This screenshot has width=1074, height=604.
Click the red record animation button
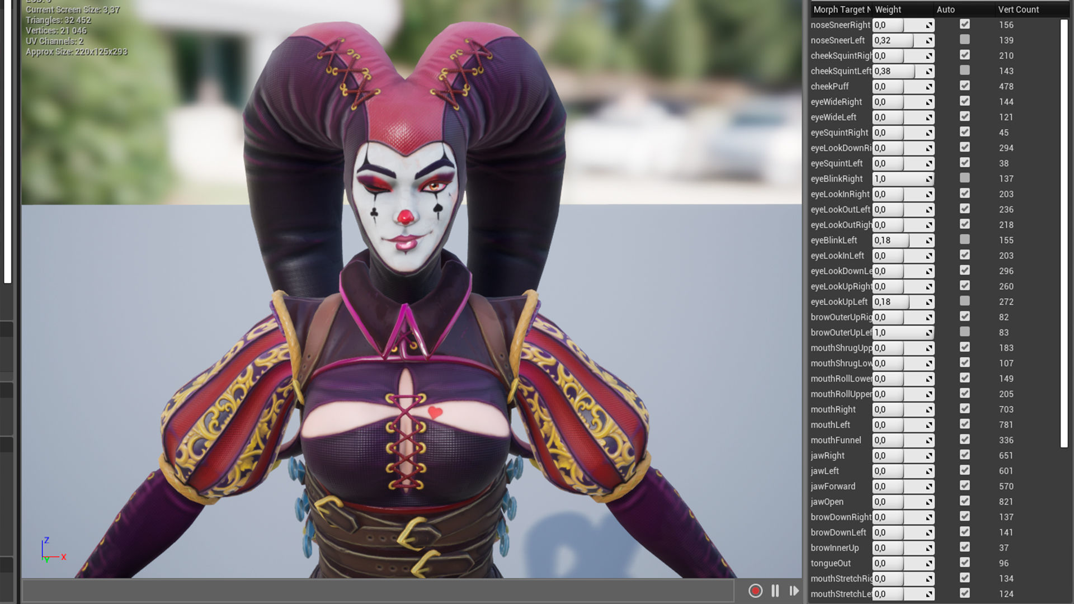pos(755,591)
